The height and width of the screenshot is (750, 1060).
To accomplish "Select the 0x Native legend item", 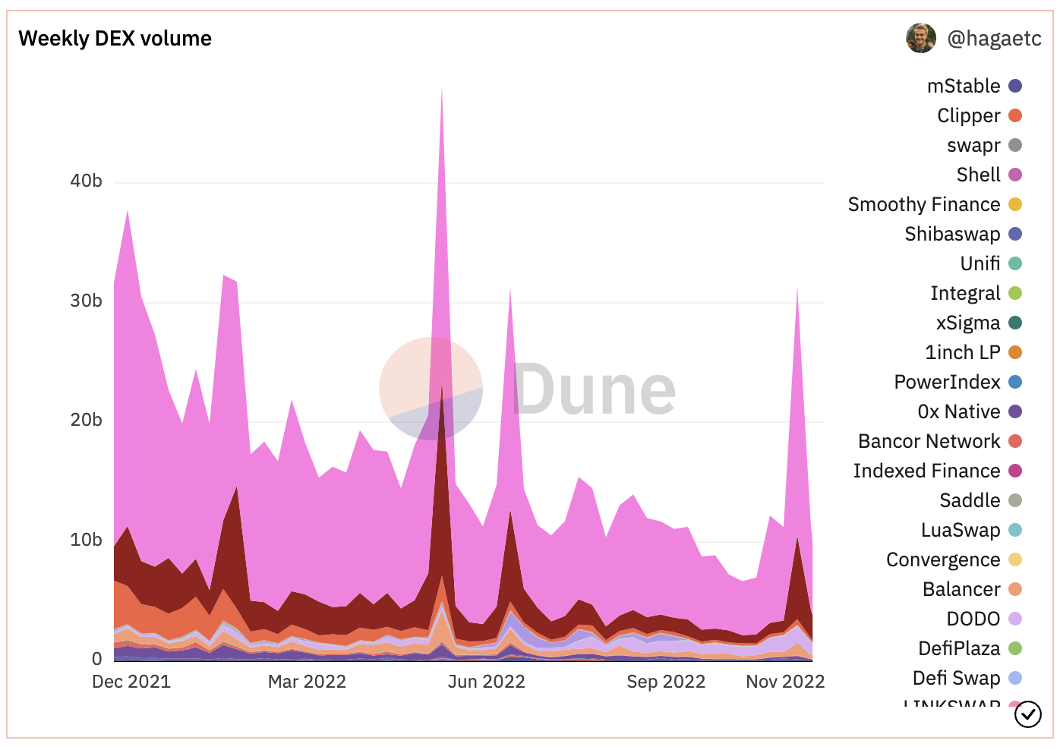I will pyautogui.click(x=959, y=412).
